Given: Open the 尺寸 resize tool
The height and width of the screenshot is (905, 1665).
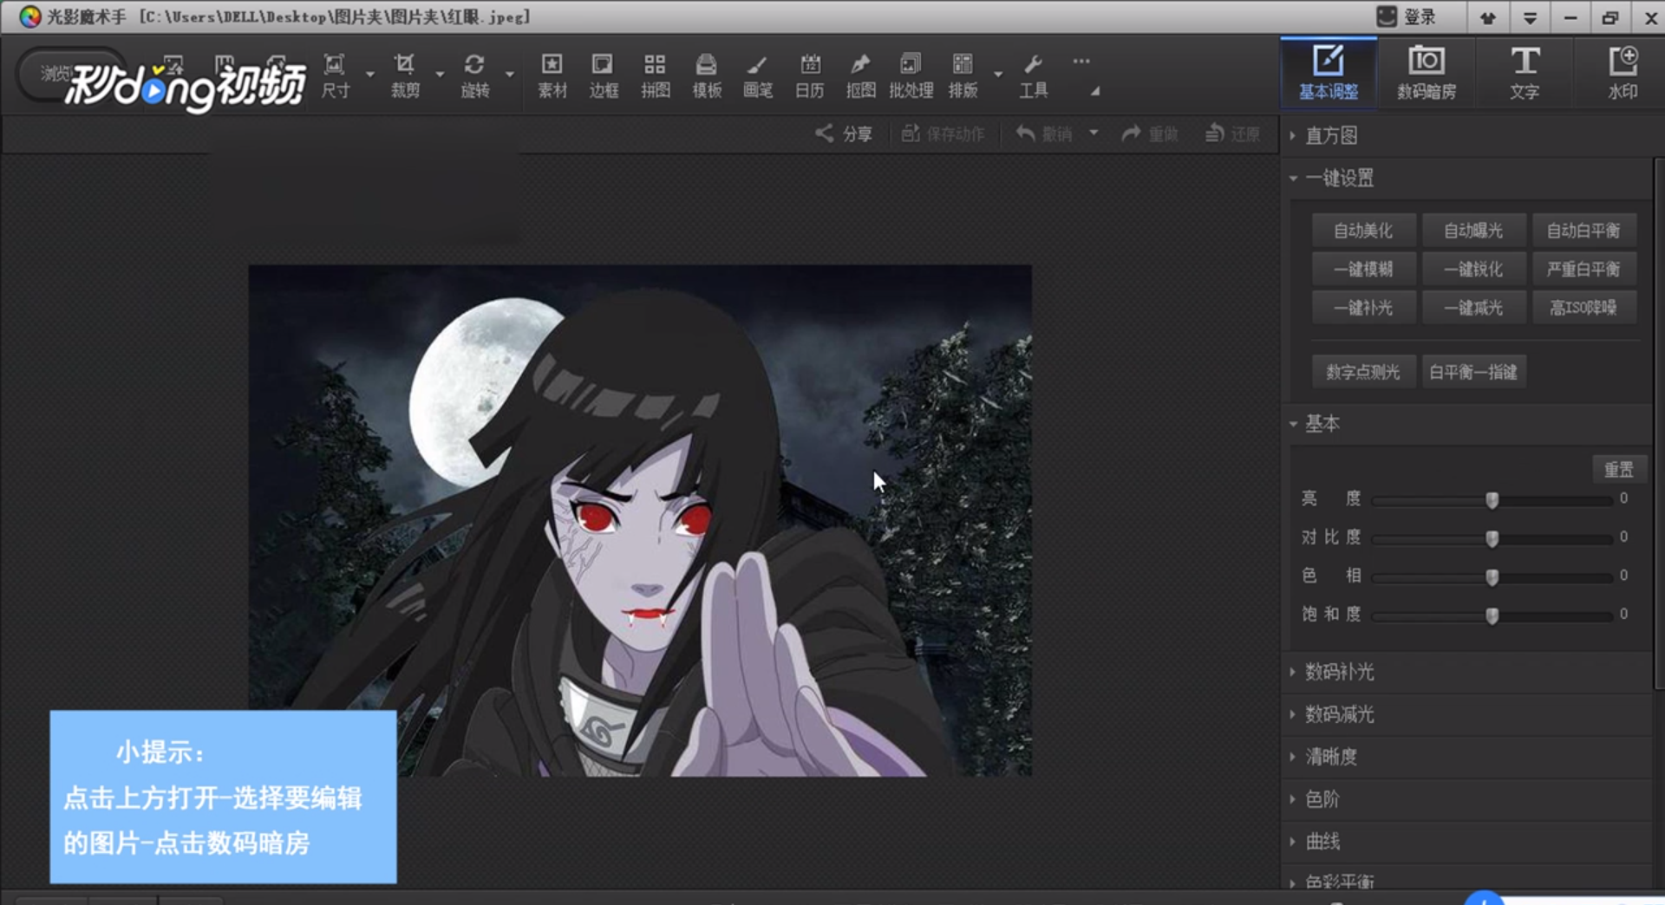Looking at the screenshot, I should coord(335,75).
